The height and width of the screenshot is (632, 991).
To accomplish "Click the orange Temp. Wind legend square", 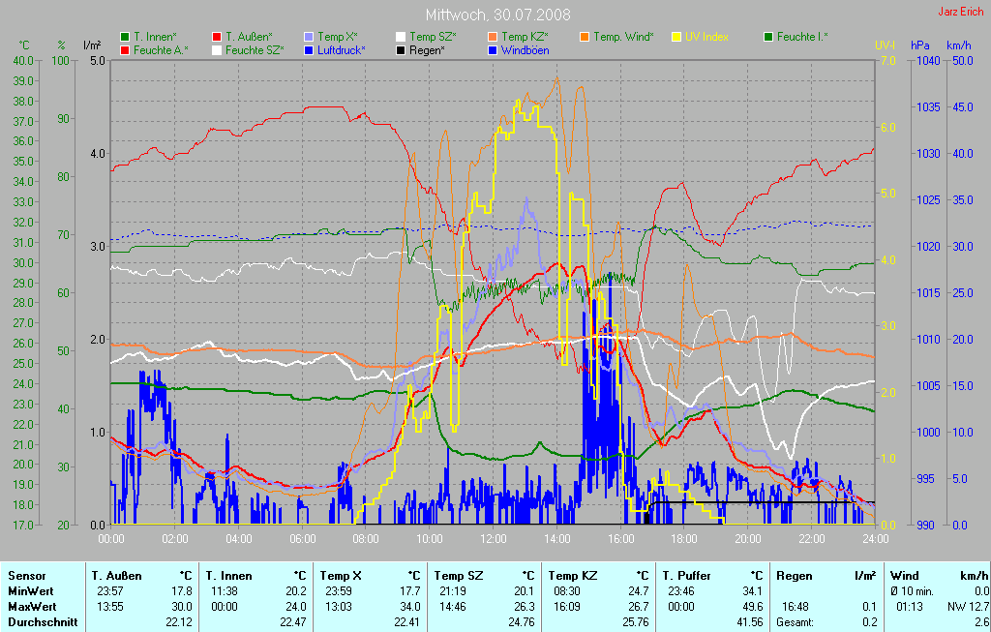I will point(586,37).
